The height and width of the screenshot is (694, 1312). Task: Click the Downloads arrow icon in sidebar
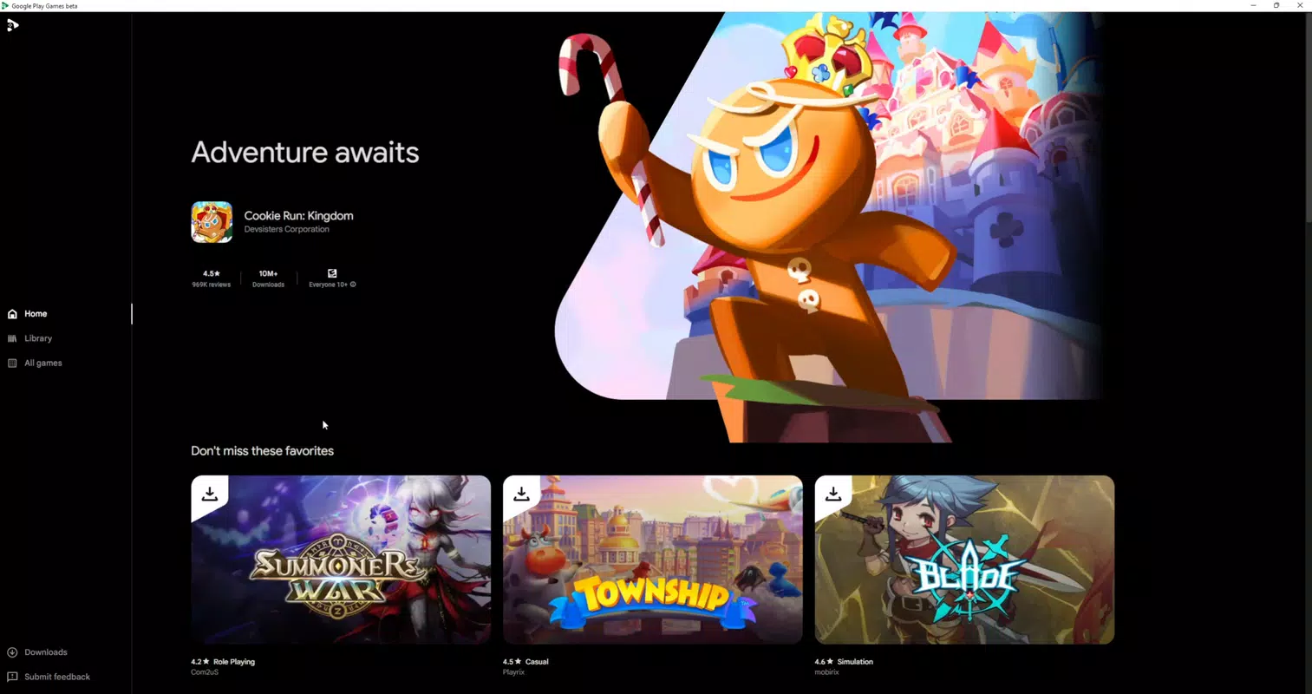coord(12,652)
